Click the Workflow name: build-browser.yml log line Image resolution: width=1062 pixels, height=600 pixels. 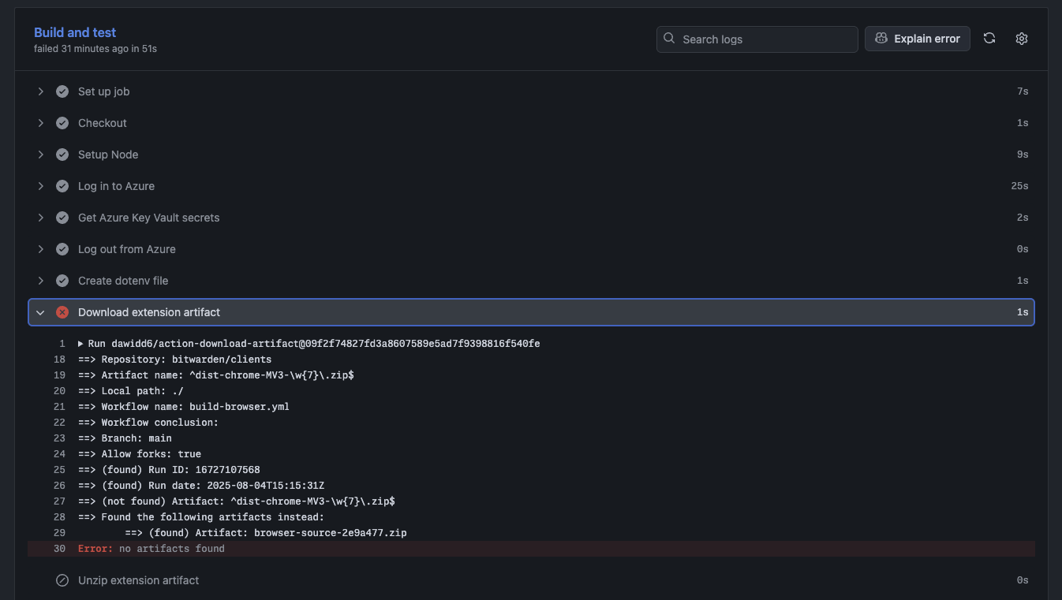[184, 407]
